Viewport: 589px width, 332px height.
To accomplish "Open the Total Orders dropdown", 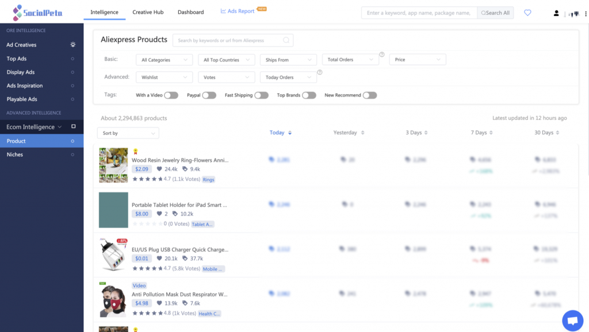I will click(x=350, y=59).
